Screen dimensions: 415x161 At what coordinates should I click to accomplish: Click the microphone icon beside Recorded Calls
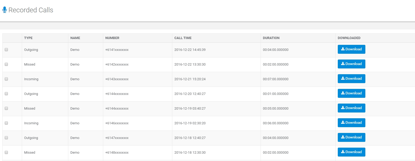coord(4,10)
